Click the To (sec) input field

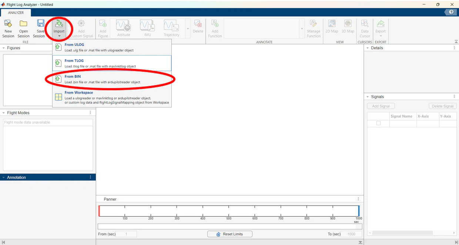pyautogui.click(x=351, y=234)
